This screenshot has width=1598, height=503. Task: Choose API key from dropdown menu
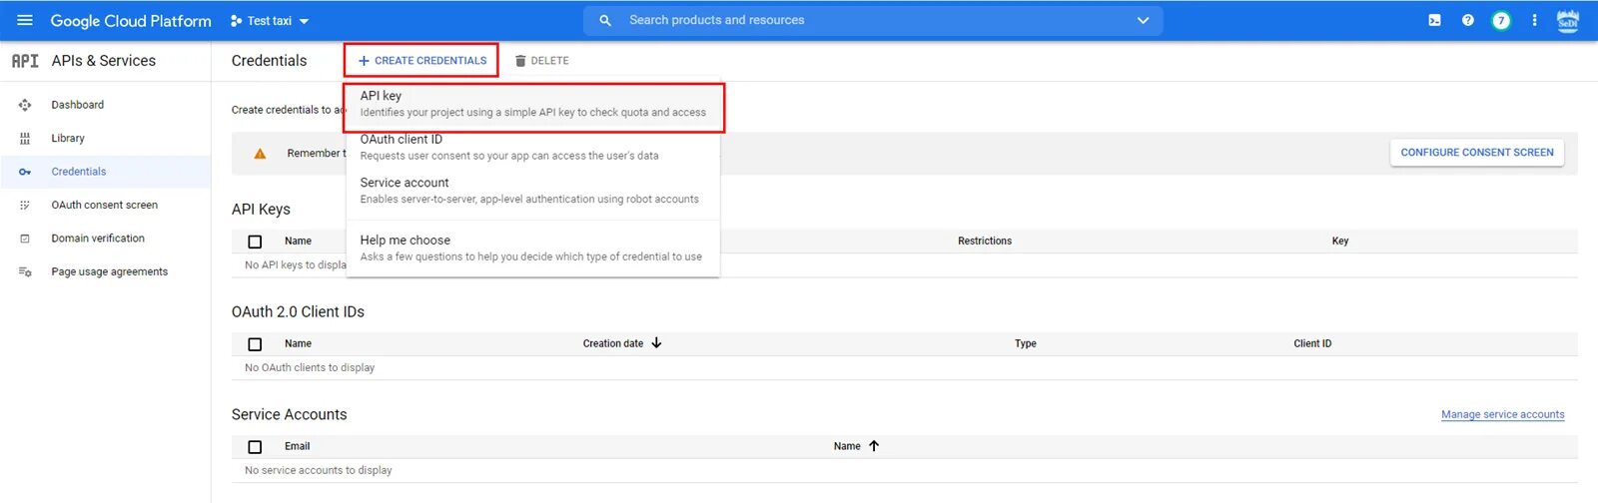click(x=533, y=104)
